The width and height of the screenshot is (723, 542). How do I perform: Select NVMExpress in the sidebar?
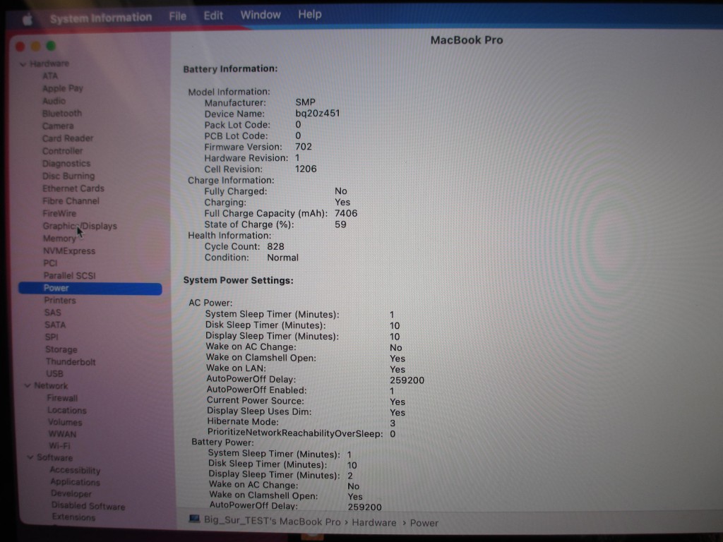69,251
